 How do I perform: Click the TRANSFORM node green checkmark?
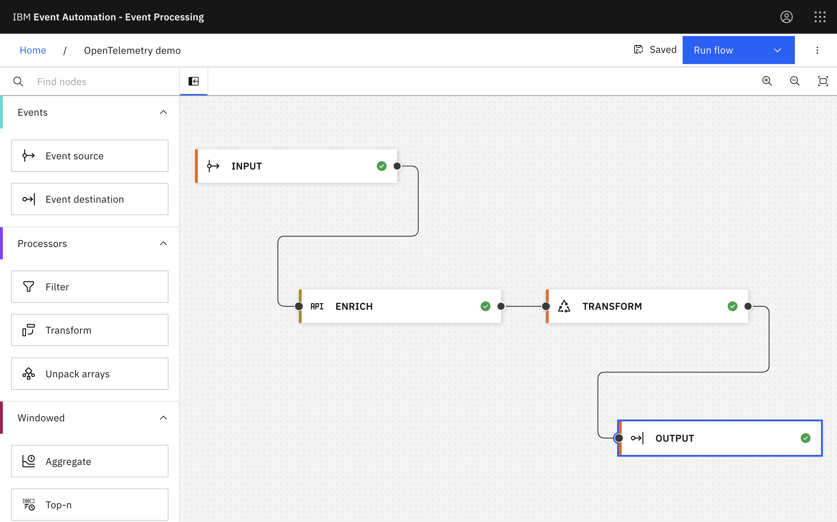pos(732,306)
